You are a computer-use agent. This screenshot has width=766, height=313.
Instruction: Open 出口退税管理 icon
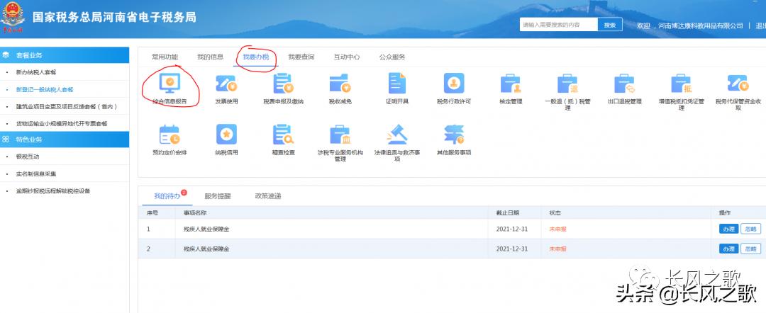624,84
